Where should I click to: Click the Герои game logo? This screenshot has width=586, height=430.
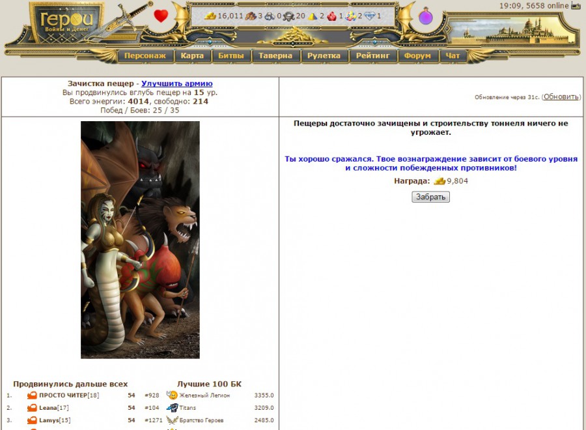click(x=68, y=21)
